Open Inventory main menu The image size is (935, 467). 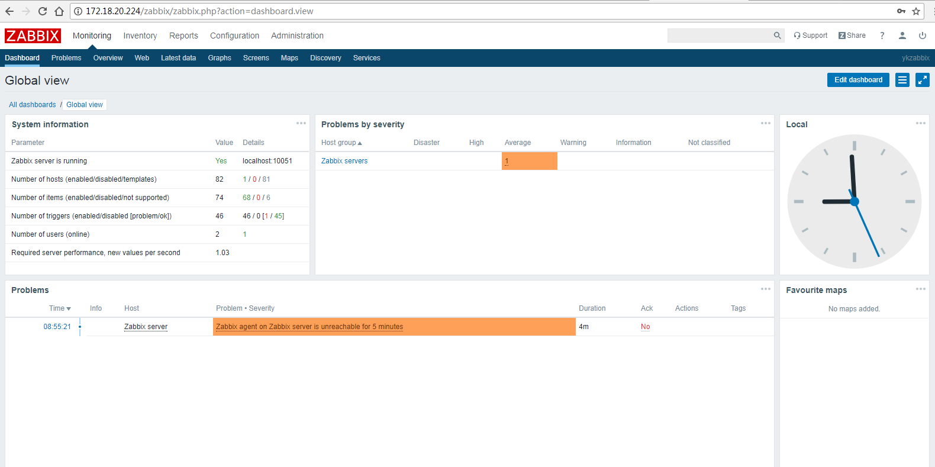140,36
